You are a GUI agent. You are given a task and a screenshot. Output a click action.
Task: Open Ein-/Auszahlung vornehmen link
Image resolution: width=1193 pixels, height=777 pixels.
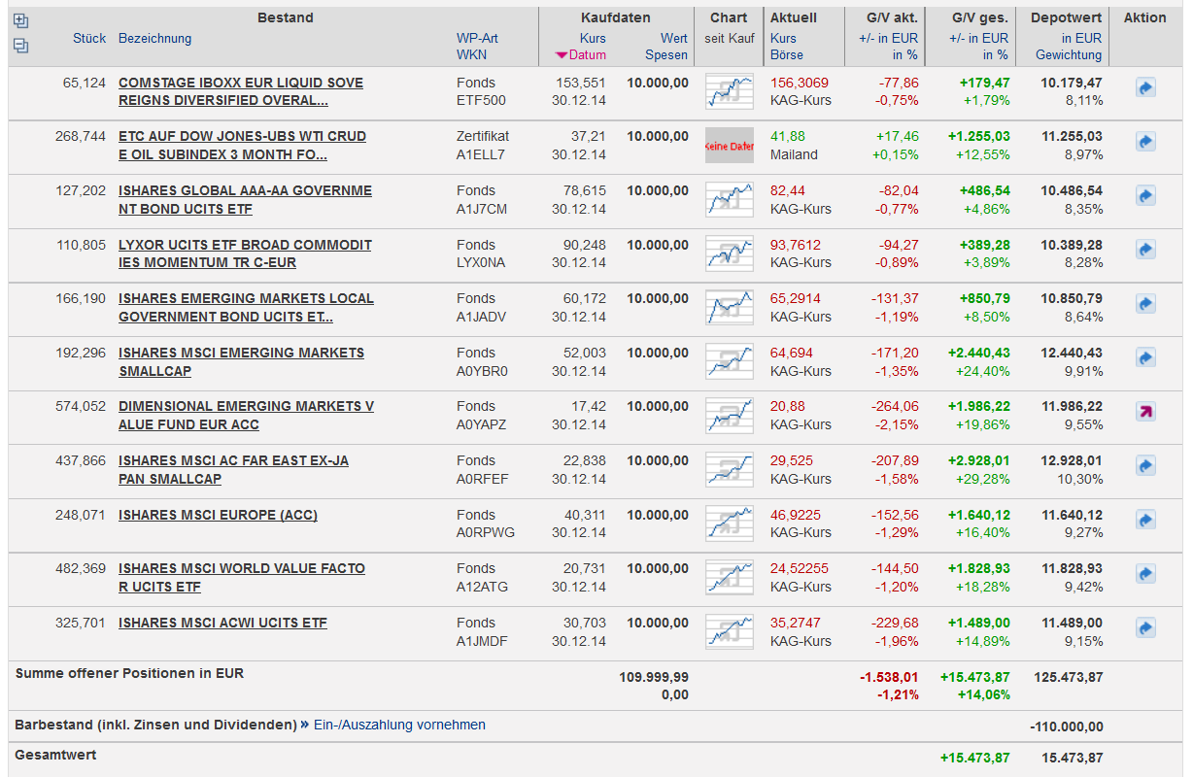click(x=399, y=725)
